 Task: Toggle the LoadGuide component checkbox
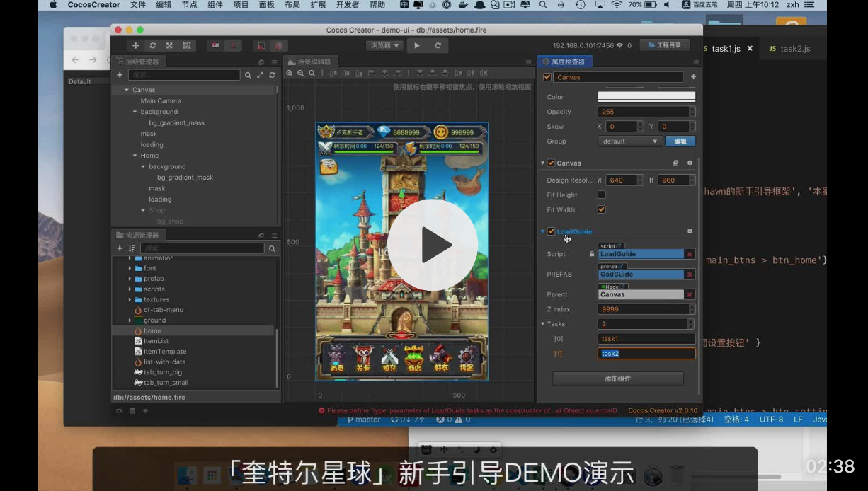(x=551, y=231)
